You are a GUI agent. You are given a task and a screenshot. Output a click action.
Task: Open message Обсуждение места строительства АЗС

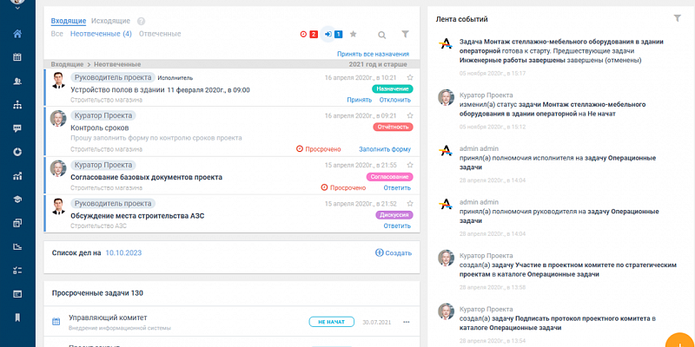tap(137, 216)
